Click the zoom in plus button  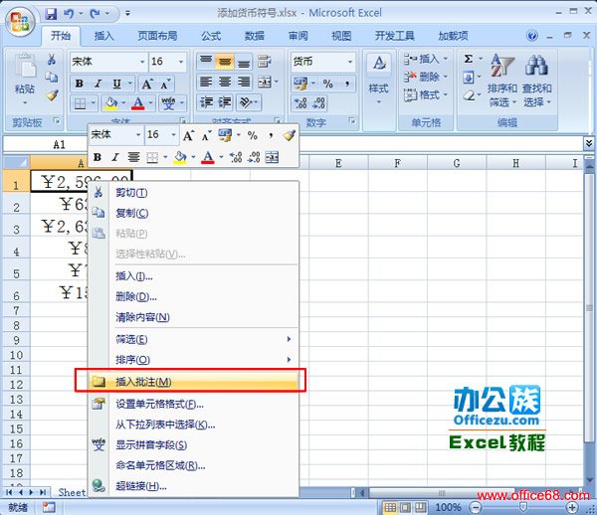click(x=572, y=507)
